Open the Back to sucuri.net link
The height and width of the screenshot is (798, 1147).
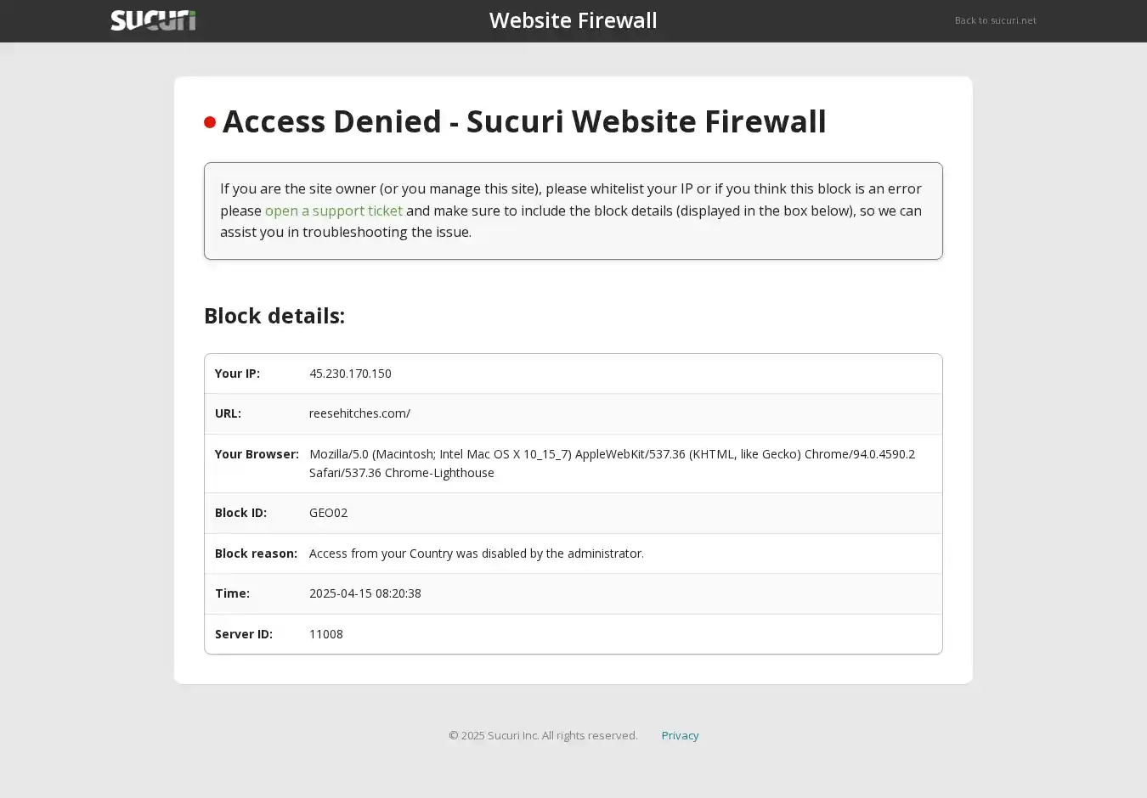click(995, 20)
